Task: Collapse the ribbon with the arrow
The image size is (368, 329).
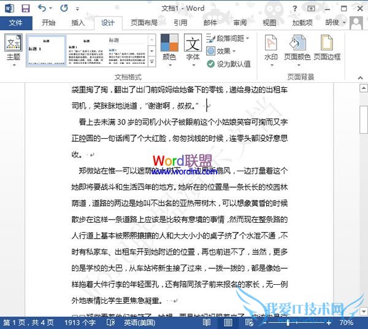Action: tap(360, 77)
